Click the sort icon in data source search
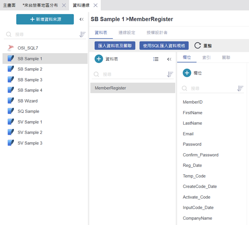Screen dimensions: 249x225 [83, 34]
